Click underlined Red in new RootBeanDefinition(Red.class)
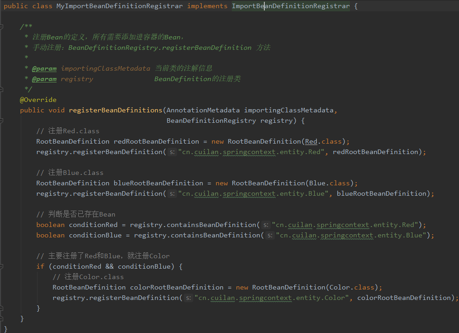 (x=311, y=141)
